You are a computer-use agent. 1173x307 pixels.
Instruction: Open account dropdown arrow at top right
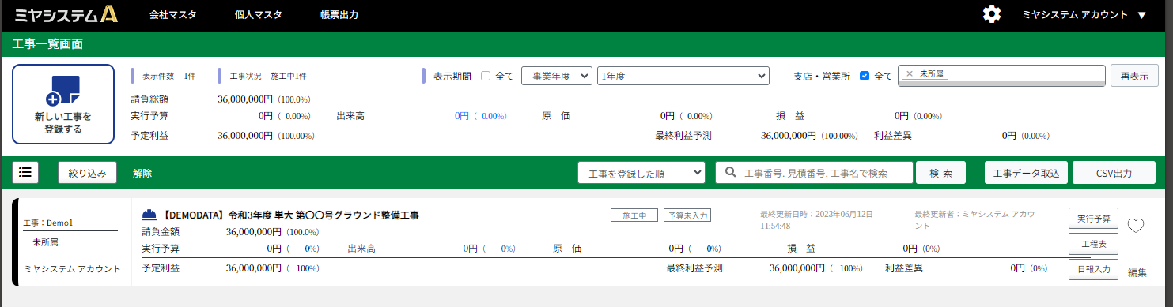click(1141, 15)
